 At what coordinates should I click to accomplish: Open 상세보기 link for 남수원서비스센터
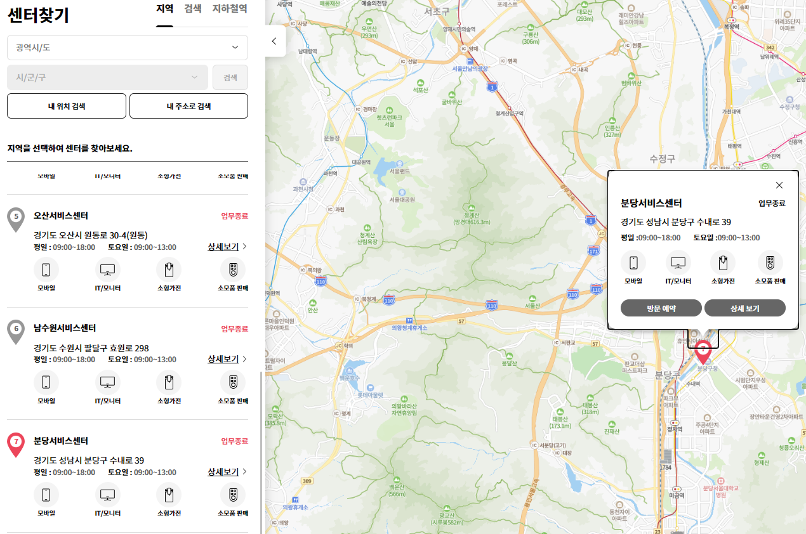coord(227,359)
